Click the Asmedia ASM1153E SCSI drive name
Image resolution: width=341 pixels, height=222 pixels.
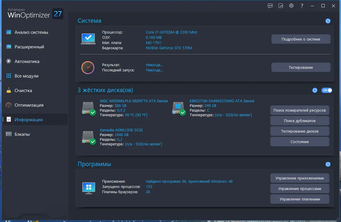point(121,130)
